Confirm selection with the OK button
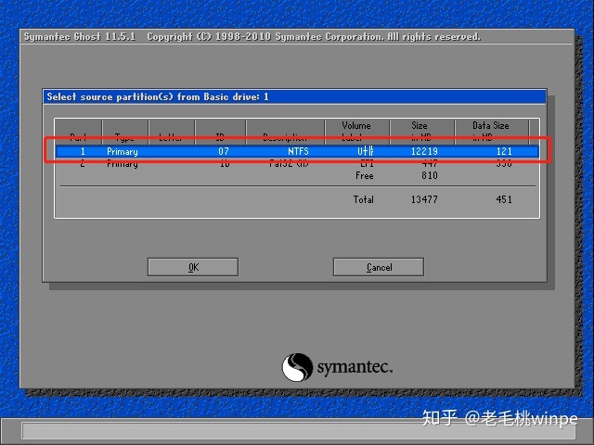 (x=193, y=267)
